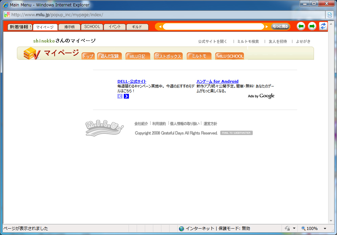Click the ページが表示されました status text
This screenshot has height=235, width=337.
coord(26,229)
